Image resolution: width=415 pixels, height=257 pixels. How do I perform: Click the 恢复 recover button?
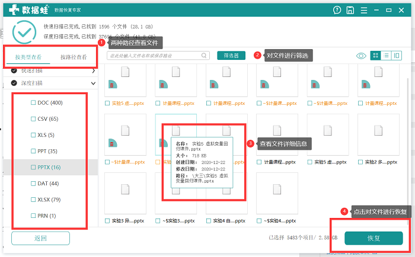373,238
